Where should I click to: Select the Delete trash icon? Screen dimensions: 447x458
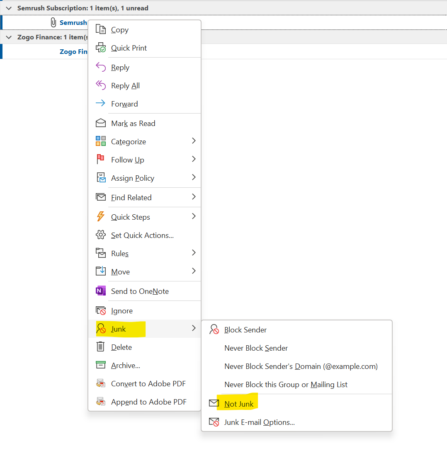[x=100, y=347]
